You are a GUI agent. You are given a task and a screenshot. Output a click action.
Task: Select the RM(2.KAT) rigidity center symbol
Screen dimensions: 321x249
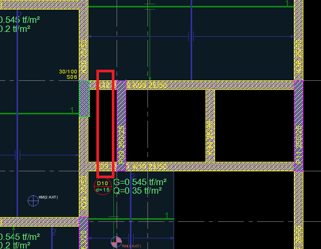point(116,243)
